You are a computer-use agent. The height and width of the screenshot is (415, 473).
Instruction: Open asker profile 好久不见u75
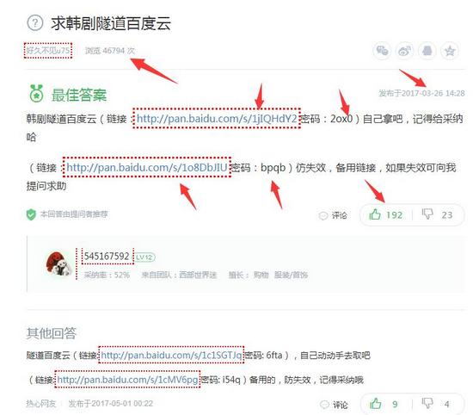click(48, 51)
